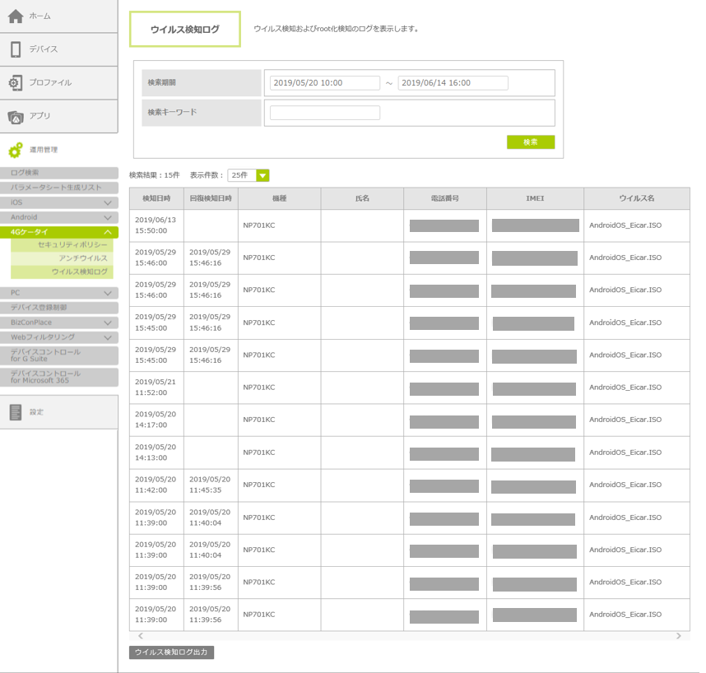Image resolution: width=706 pixels, height=673 pixels.
Task: Open the apps icon
Action: point(16,117)
